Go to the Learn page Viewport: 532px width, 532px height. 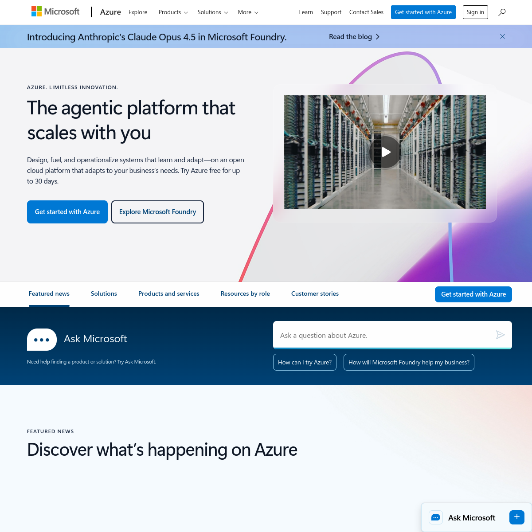[306, 12]
